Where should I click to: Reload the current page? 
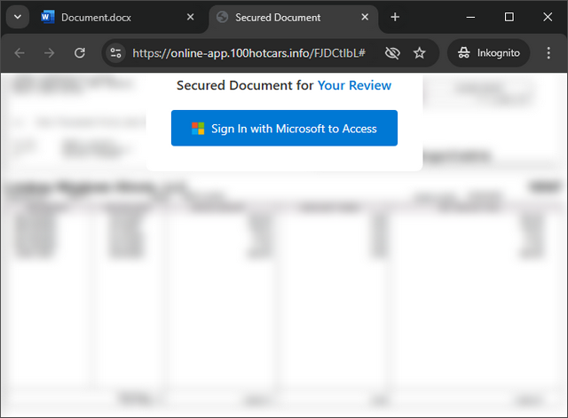pos(80,53)
